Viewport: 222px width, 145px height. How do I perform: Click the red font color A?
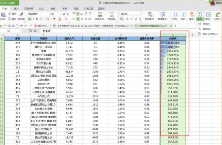click(59, 19)
